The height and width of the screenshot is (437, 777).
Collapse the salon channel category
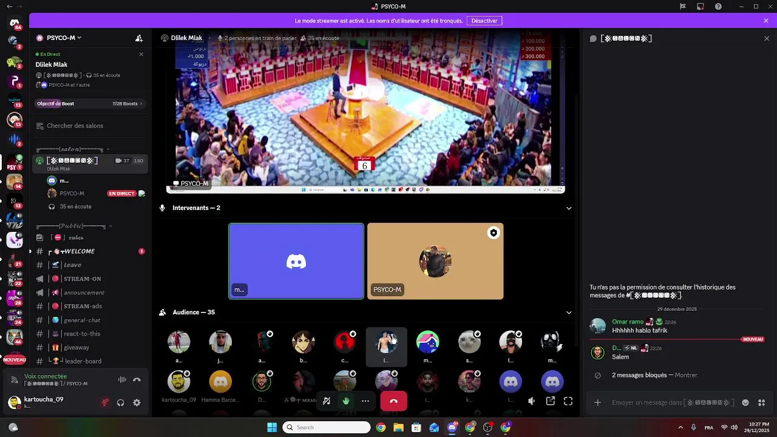pos(73,149)
